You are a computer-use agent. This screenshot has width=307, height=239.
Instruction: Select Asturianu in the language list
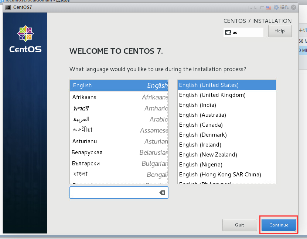pos(119,141)
